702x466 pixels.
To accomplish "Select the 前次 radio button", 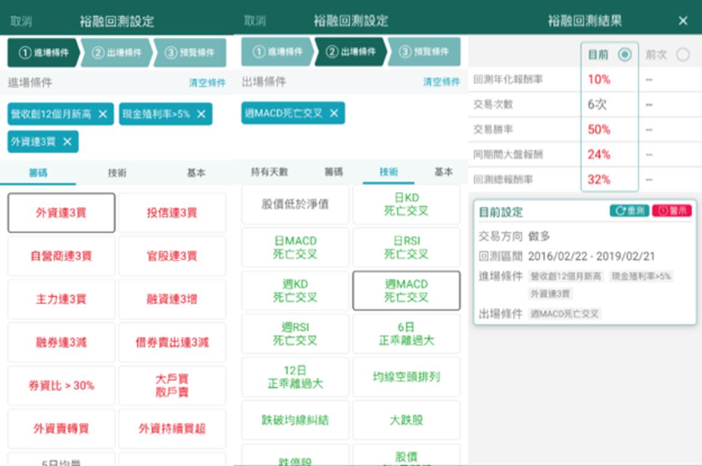I will click(683, 55).
